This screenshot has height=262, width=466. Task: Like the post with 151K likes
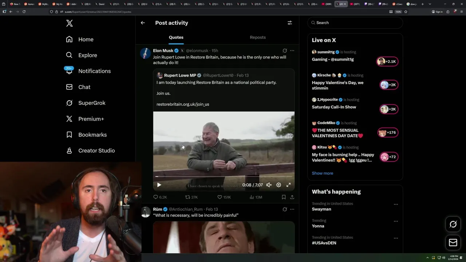pyautogui.click(x=224, y=197)
